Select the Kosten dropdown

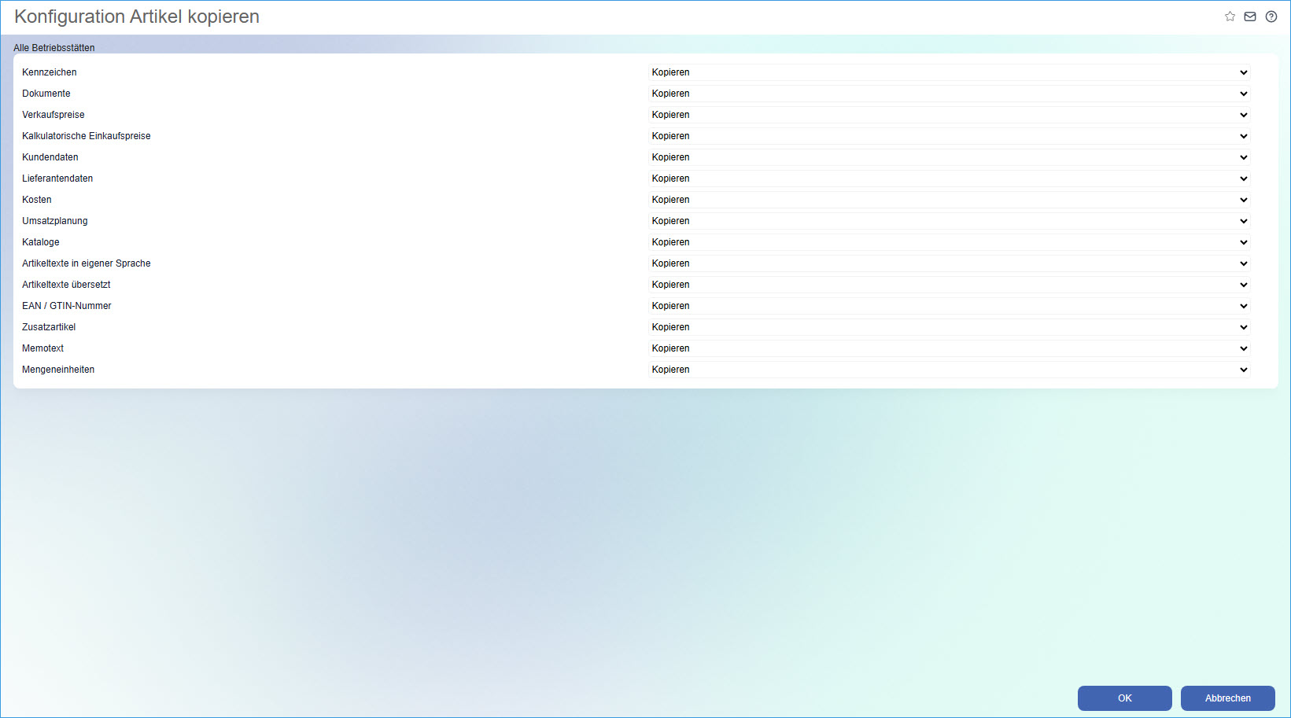point(950,200)
